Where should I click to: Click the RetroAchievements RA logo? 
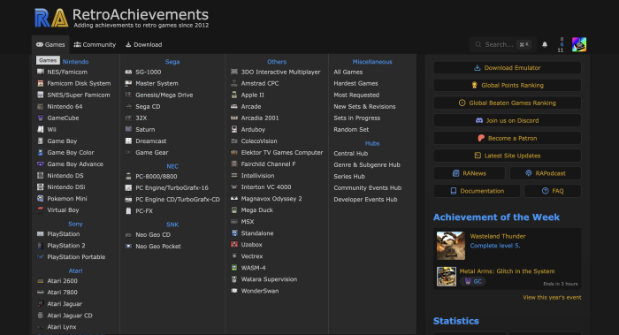coord(51,19)
